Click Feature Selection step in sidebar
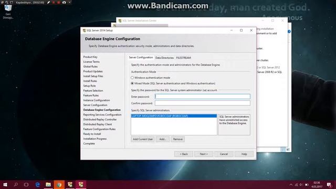This screenshot has height=189, width=336. click(x=93, y=91)
